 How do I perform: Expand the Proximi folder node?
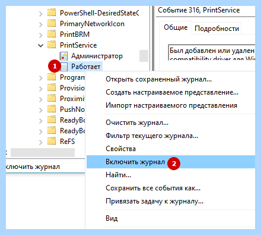point(40,99)
